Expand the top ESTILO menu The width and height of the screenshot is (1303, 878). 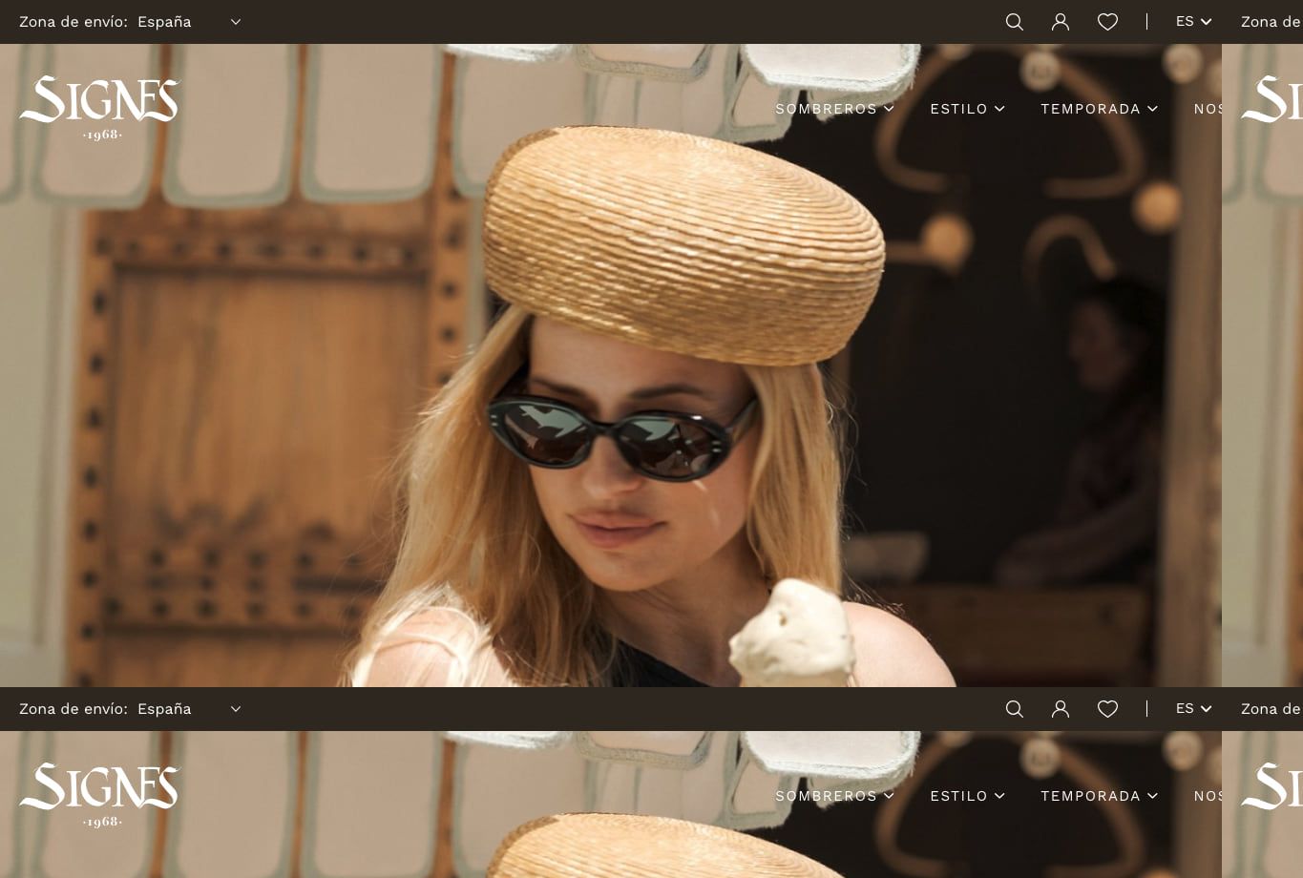(967, 109)
